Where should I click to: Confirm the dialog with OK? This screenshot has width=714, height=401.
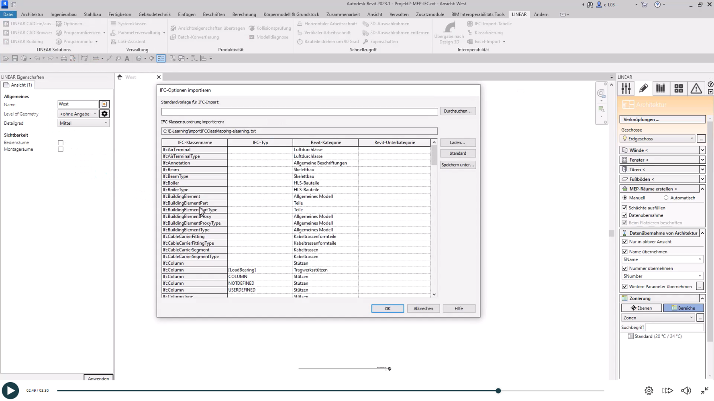point(388,308)
